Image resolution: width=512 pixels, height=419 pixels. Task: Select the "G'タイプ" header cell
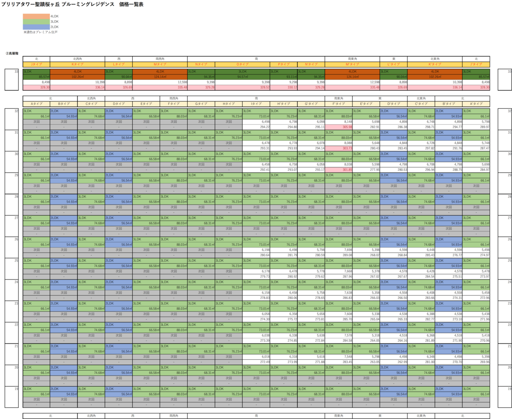(311, 104)
